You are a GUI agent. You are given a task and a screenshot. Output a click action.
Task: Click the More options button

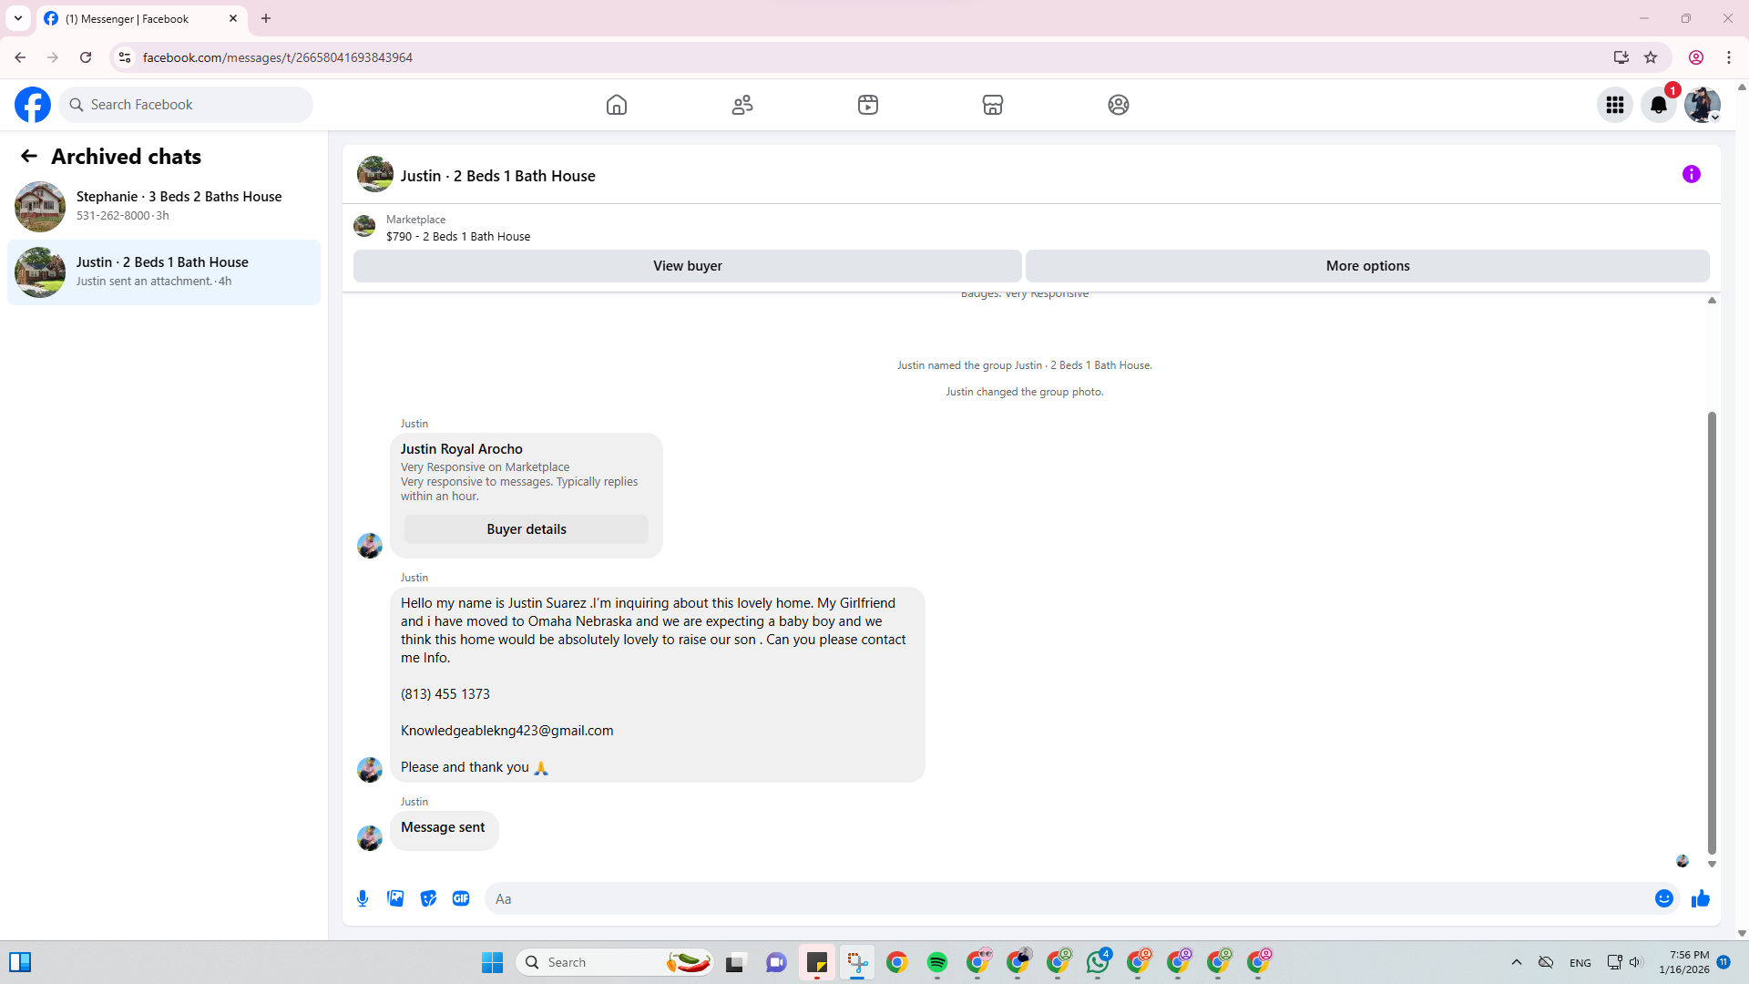(x=1366, y=266)
